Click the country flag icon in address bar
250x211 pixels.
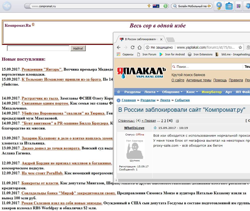tap(156, 6)
